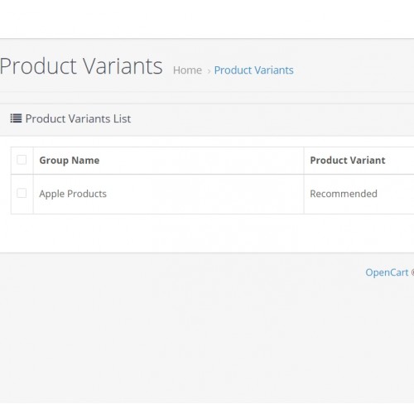This screenshot has height=414, width=414.
Task: Click the empty white top navigation bar
Action: pos(207,19)
